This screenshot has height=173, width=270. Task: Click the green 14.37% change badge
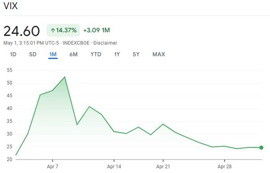tap(63, 30)
